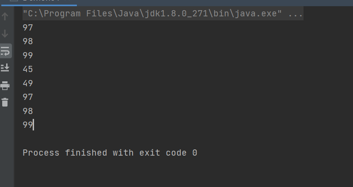353x187 pixels.
Task: Click the Print console output icon
Action: coord(5,86)
